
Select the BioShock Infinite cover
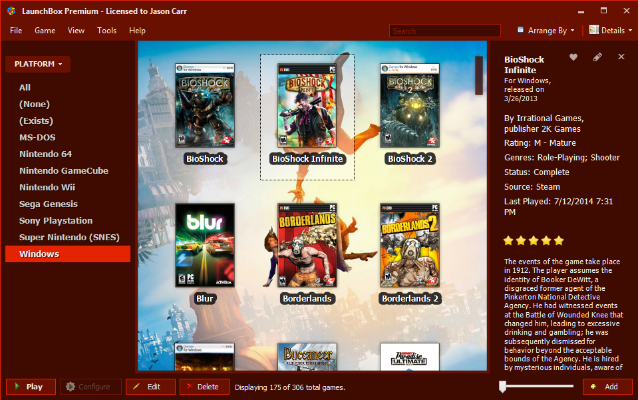(x=307, y=105)
